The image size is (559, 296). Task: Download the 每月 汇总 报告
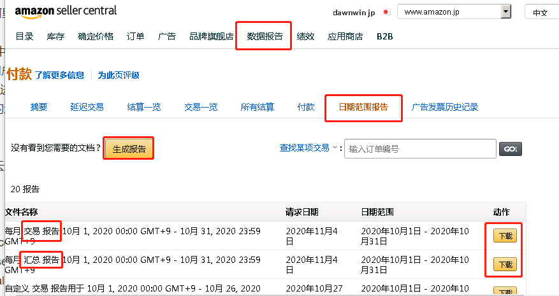[x=505, y=265]
